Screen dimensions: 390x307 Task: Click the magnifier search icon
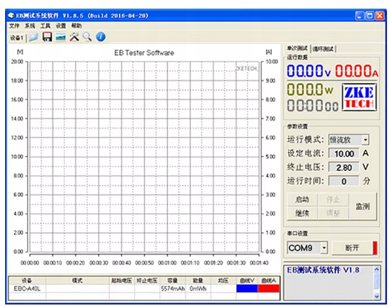click(x=87, y=37)
